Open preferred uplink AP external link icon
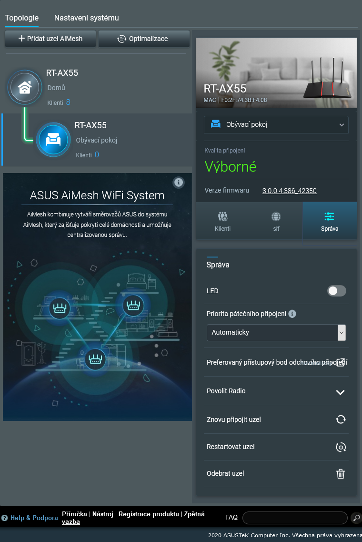 pos(341,363)
